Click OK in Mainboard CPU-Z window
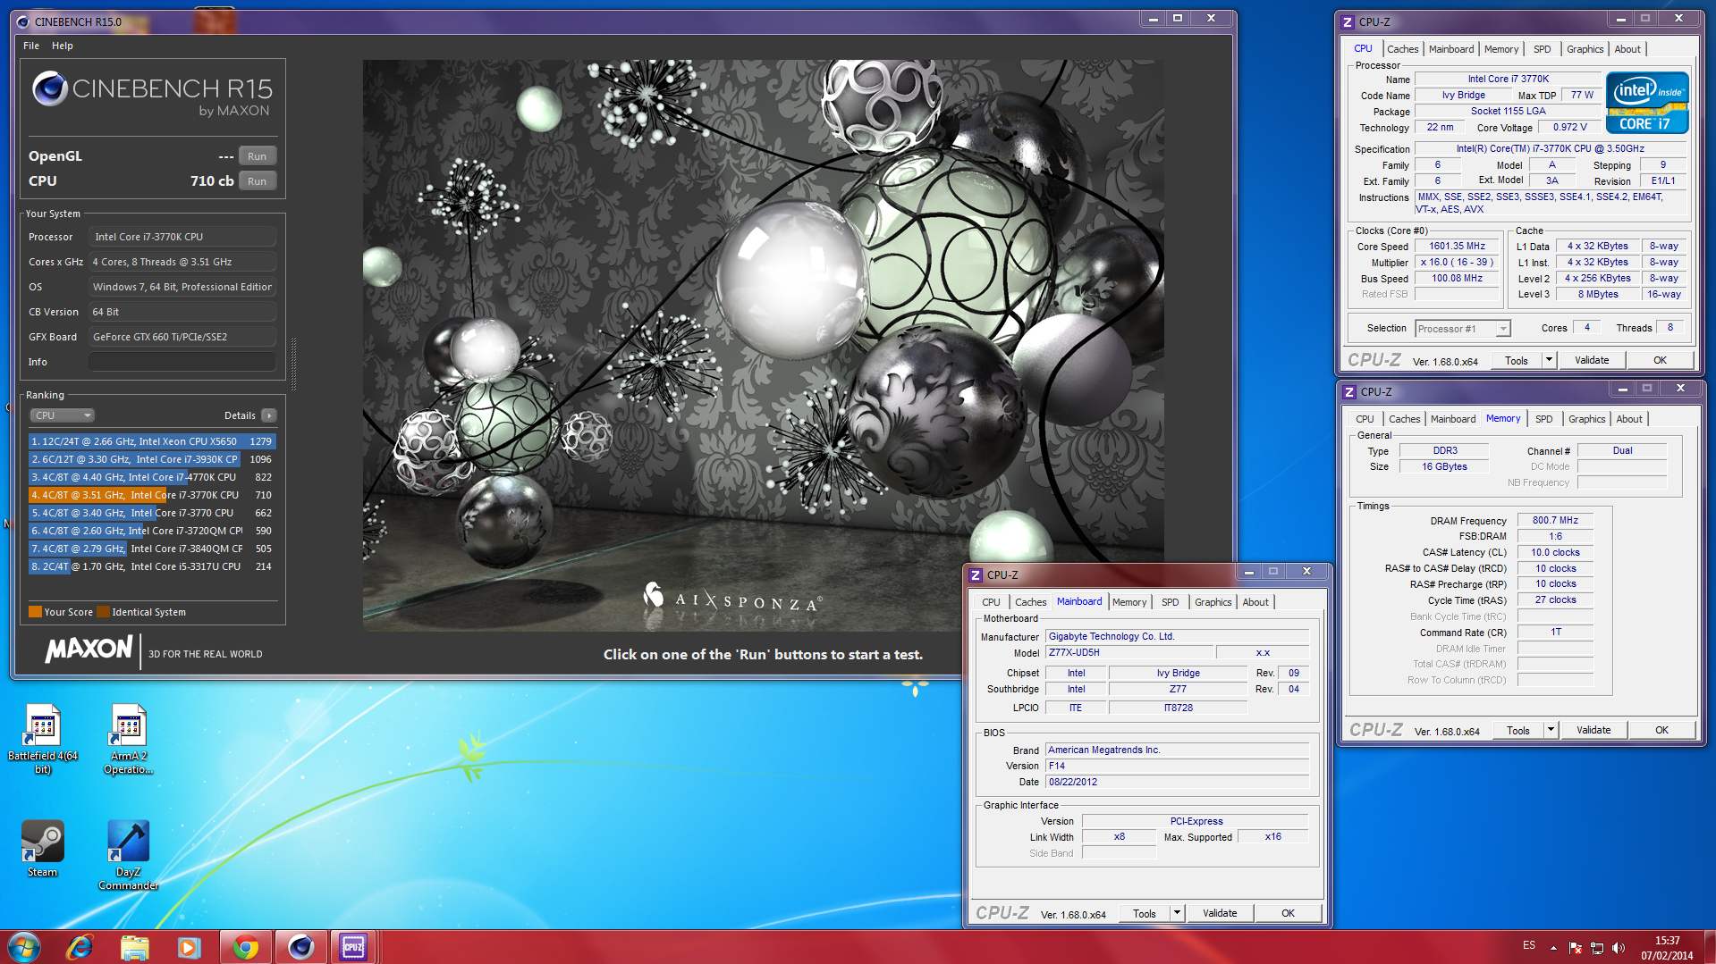1716x964 pixels. pyautogui.click(x=1288, y=913)
